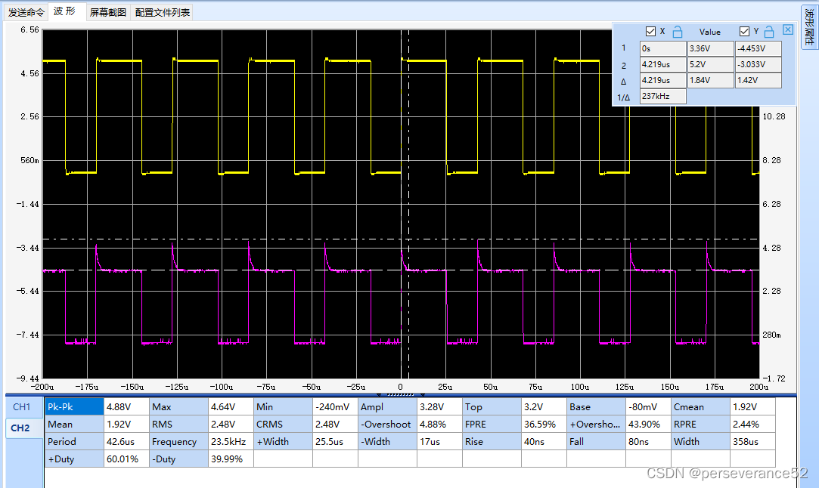Open the 屏幕截图 tab
819x488 pixels.
pyautogui.click(x=107, y=12)
